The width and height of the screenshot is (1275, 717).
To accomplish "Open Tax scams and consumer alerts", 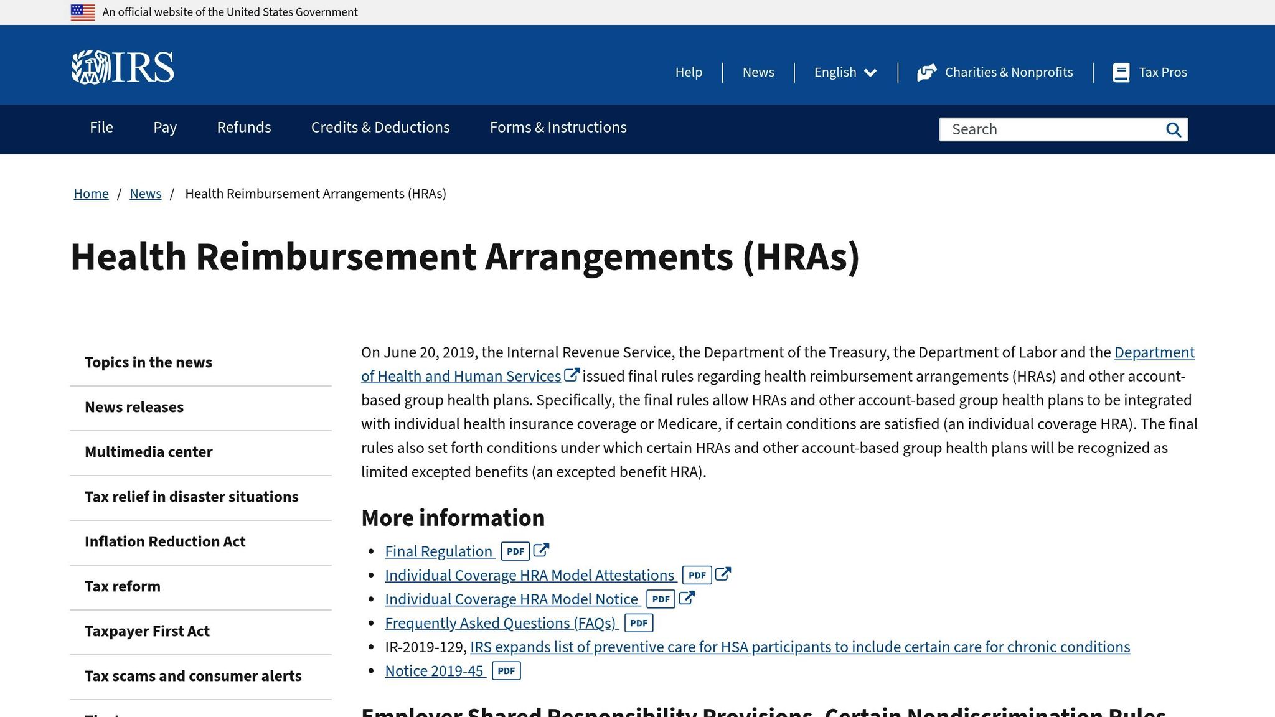I will coord(200,677).
